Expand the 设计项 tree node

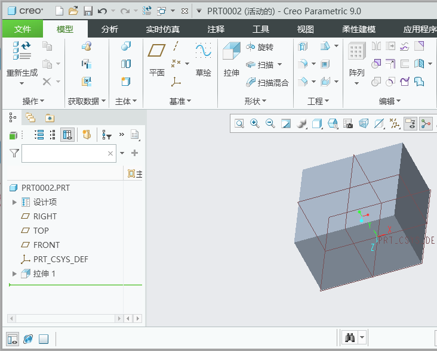coord(15,202)
